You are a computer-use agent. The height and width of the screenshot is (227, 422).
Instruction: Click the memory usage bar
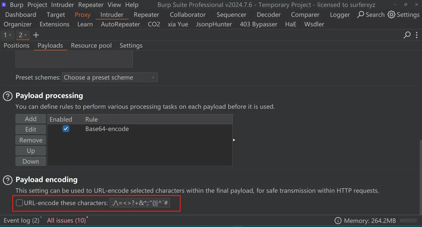coord(409,221)
